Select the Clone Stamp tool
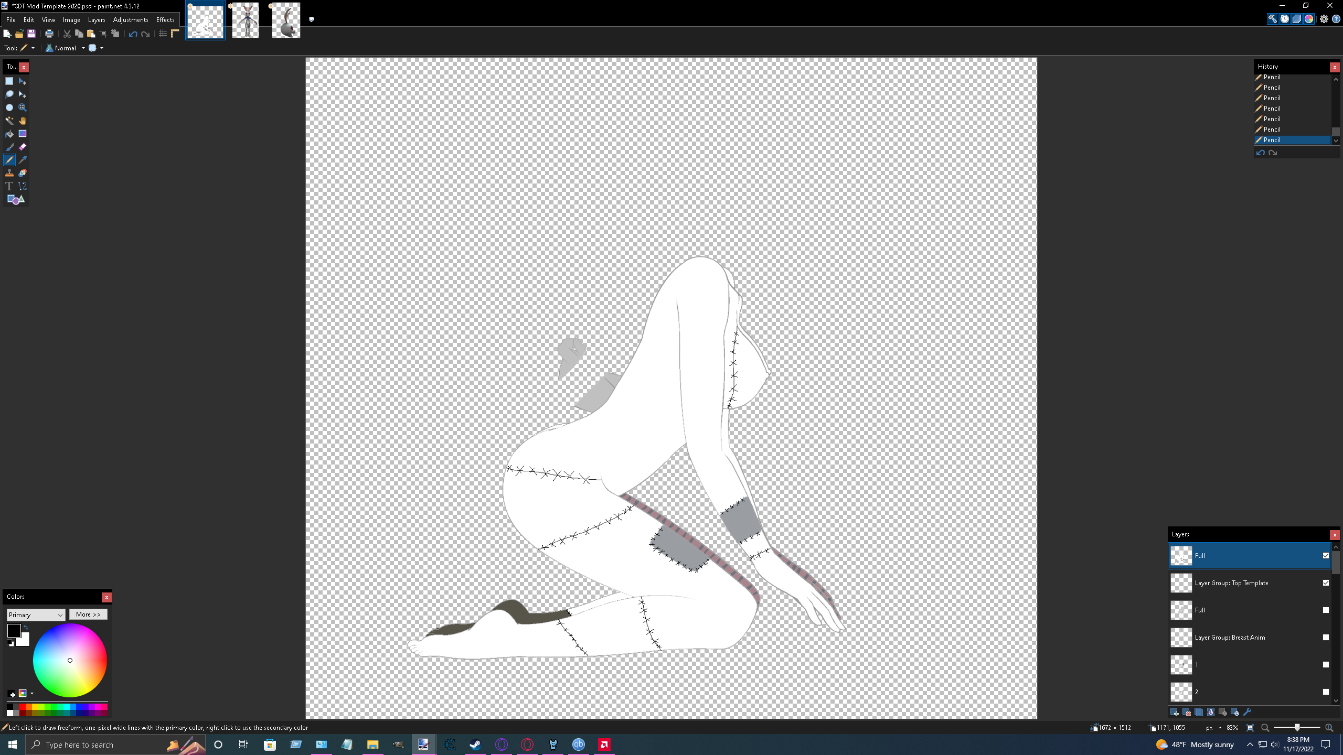Screen dimensions: 1343x755 pos(9,173)
